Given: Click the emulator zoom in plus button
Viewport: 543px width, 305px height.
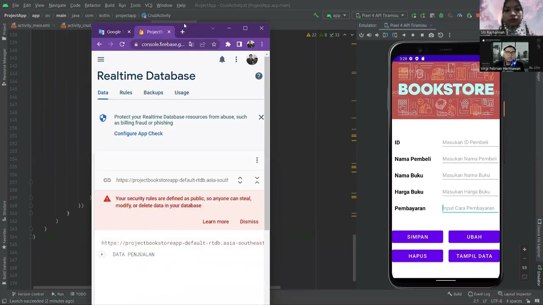Looking at the screenshot, I should tap(524, 250).
